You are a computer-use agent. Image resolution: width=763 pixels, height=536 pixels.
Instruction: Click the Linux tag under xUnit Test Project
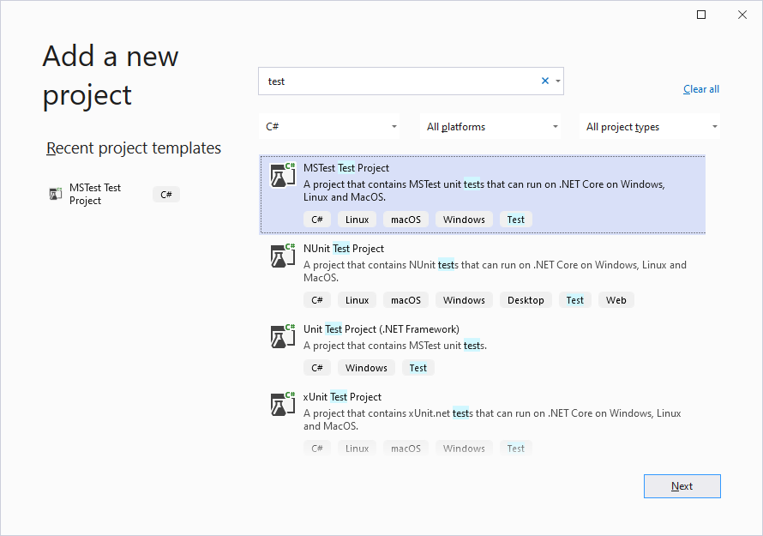pos(357,447)
